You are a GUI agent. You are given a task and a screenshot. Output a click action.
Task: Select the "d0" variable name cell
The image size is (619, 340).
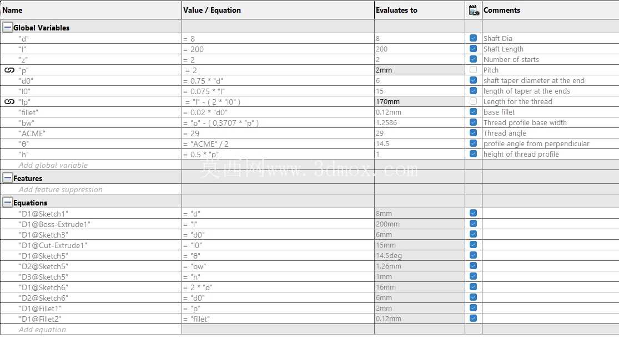(91, 81)
